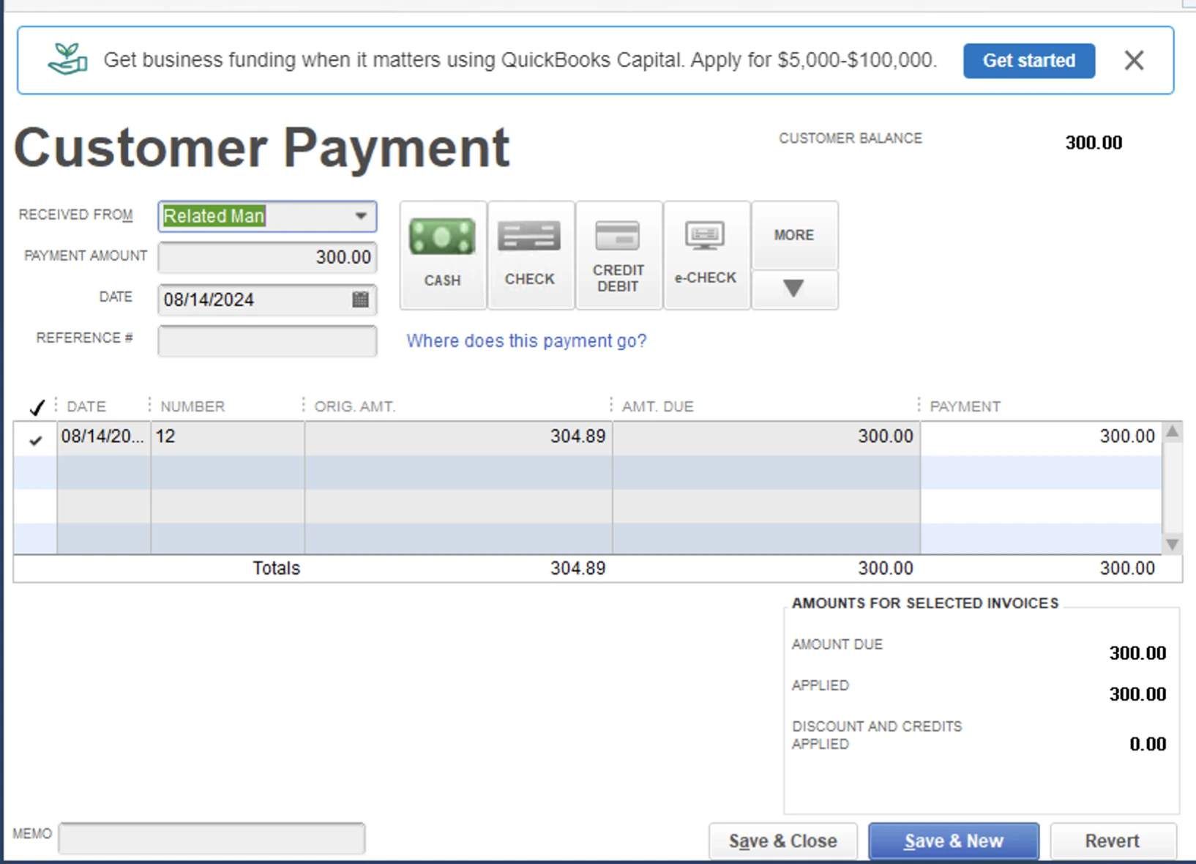Open the Received From customer dropdown arrow
Viewport: 1196px width, 864px height.
pyautogui.click(x=361, y=216)
